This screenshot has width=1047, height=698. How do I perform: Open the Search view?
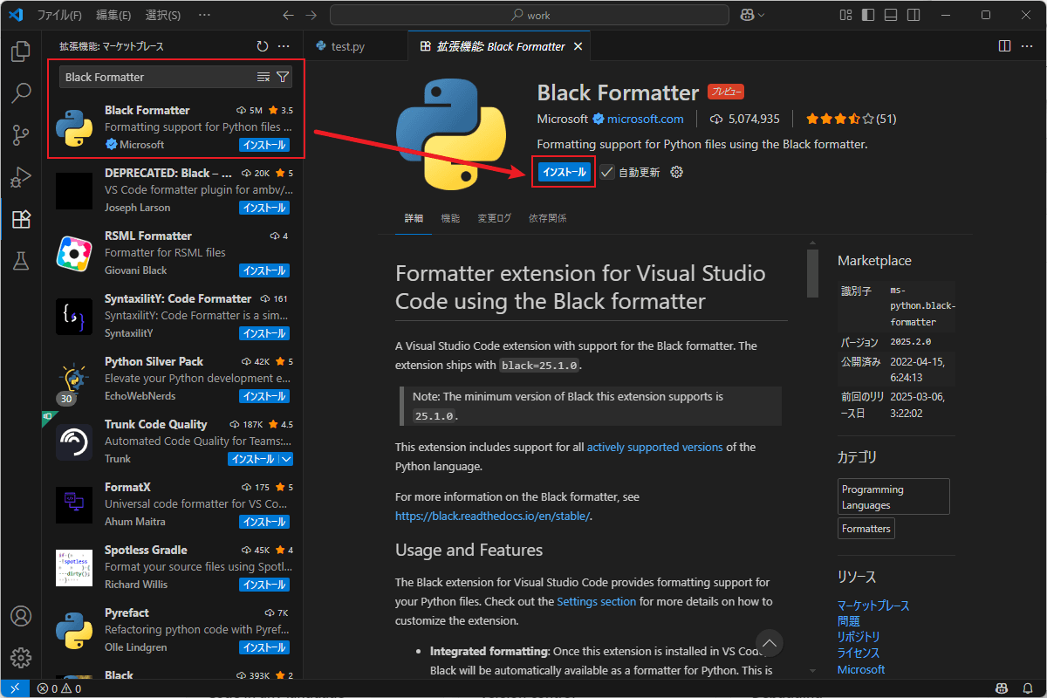20,93
